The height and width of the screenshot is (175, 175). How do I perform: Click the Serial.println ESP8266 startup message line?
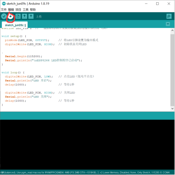click(x=43, y=60)
